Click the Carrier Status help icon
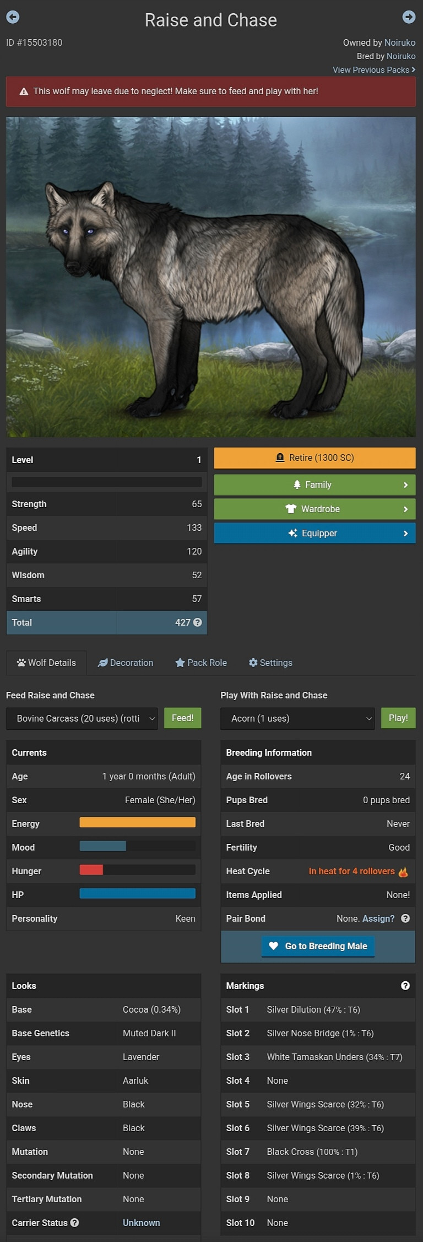This screenshot has width=423, height=1242. 74,1222
